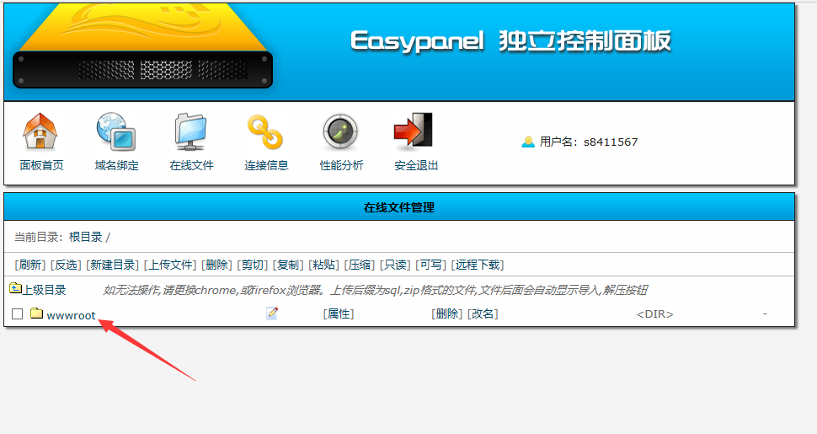Click [删除] in the wwwroot row

pyautogui.click(x=447, y=314)
